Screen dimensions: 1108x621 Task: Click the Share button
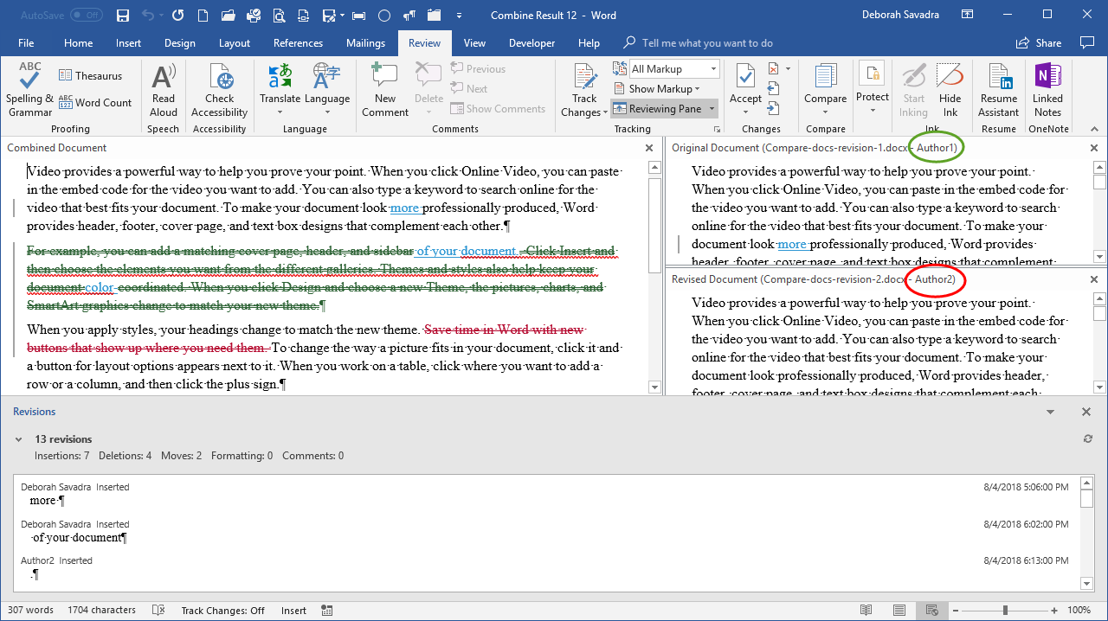coord(1039,43)
